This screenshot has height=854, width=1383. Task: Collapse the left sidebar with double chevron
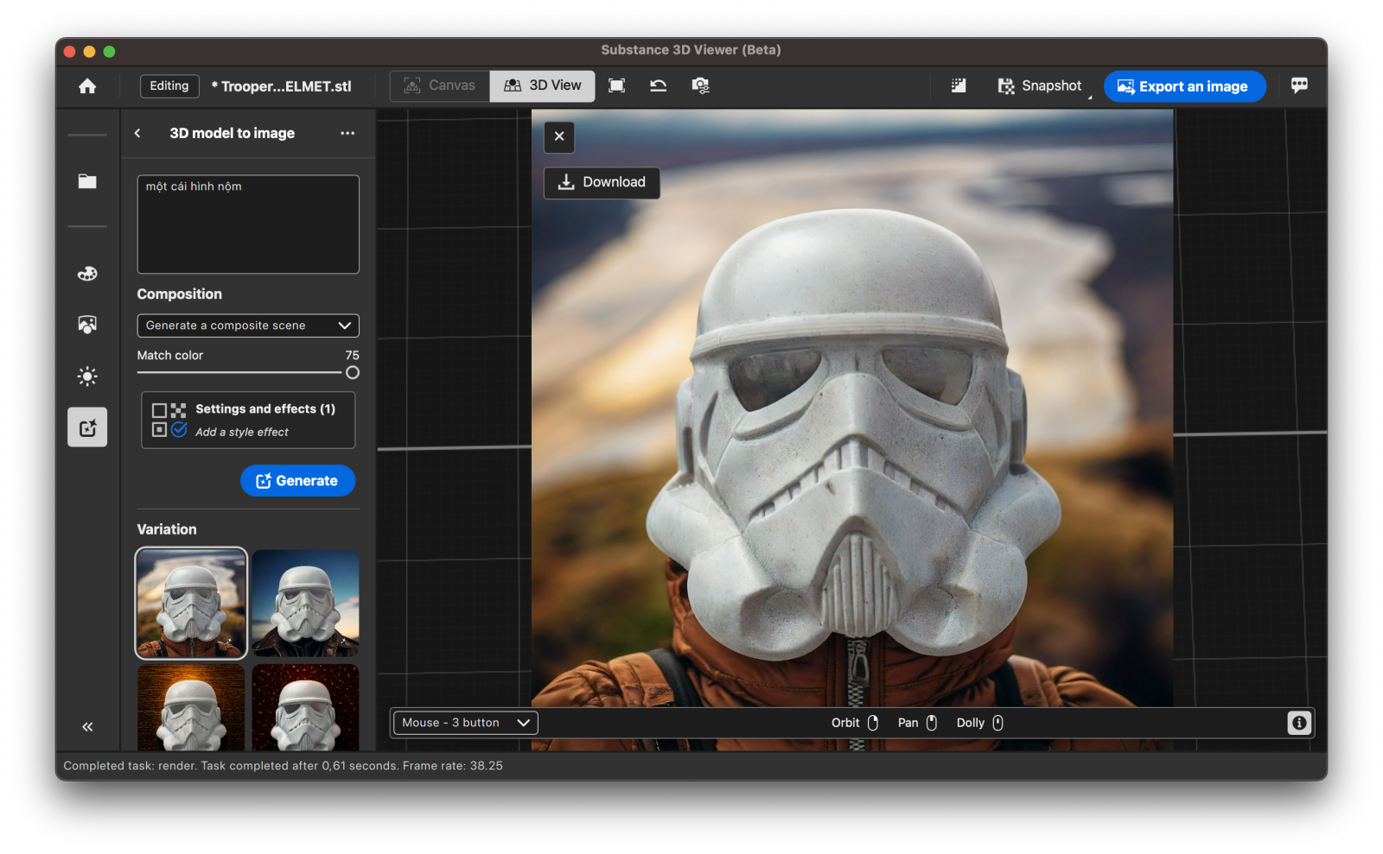tap(87, 727)
